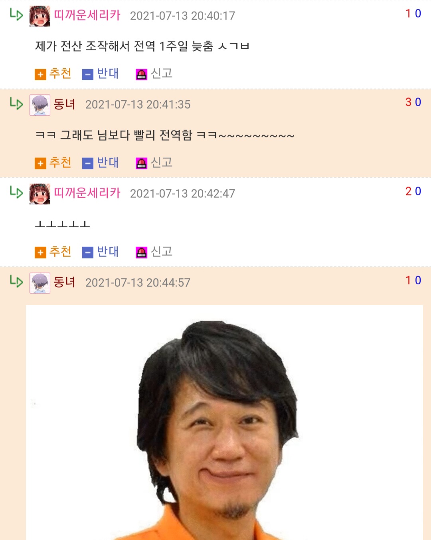Viewport: 431px width, 540px height.
Task: Click 신고 text under ㅗㅗㅗㅗㅗ comment
Action: (162, 252)
